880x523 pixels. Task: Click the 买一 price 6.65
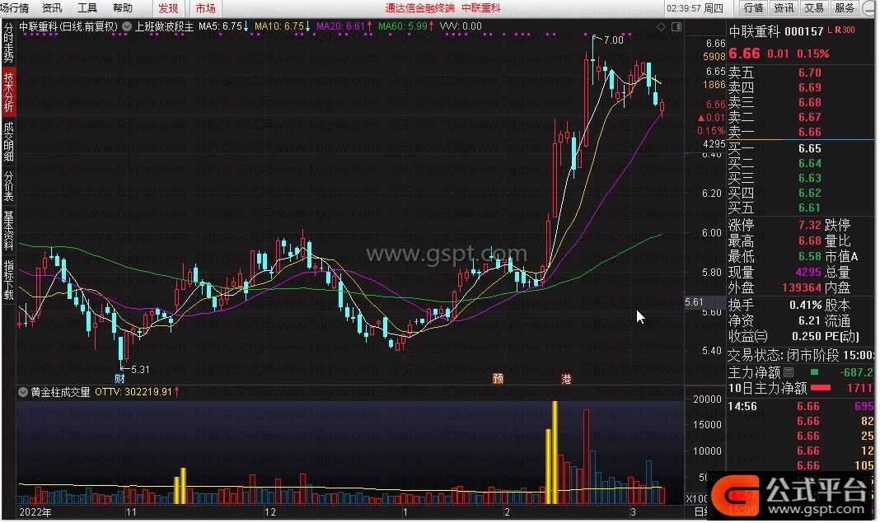tap(809, 148)
